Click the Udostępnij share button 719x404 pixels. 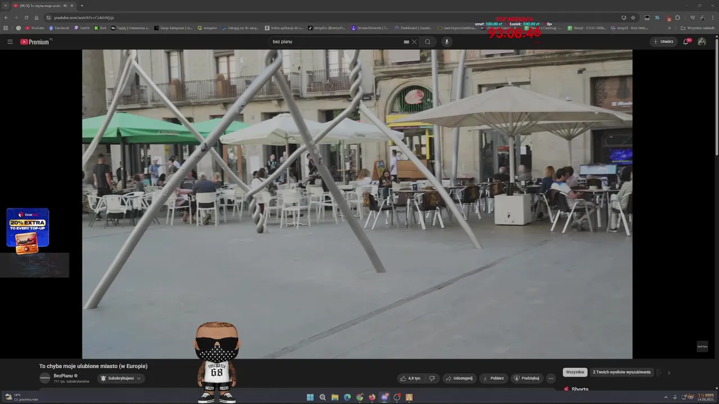459,378
